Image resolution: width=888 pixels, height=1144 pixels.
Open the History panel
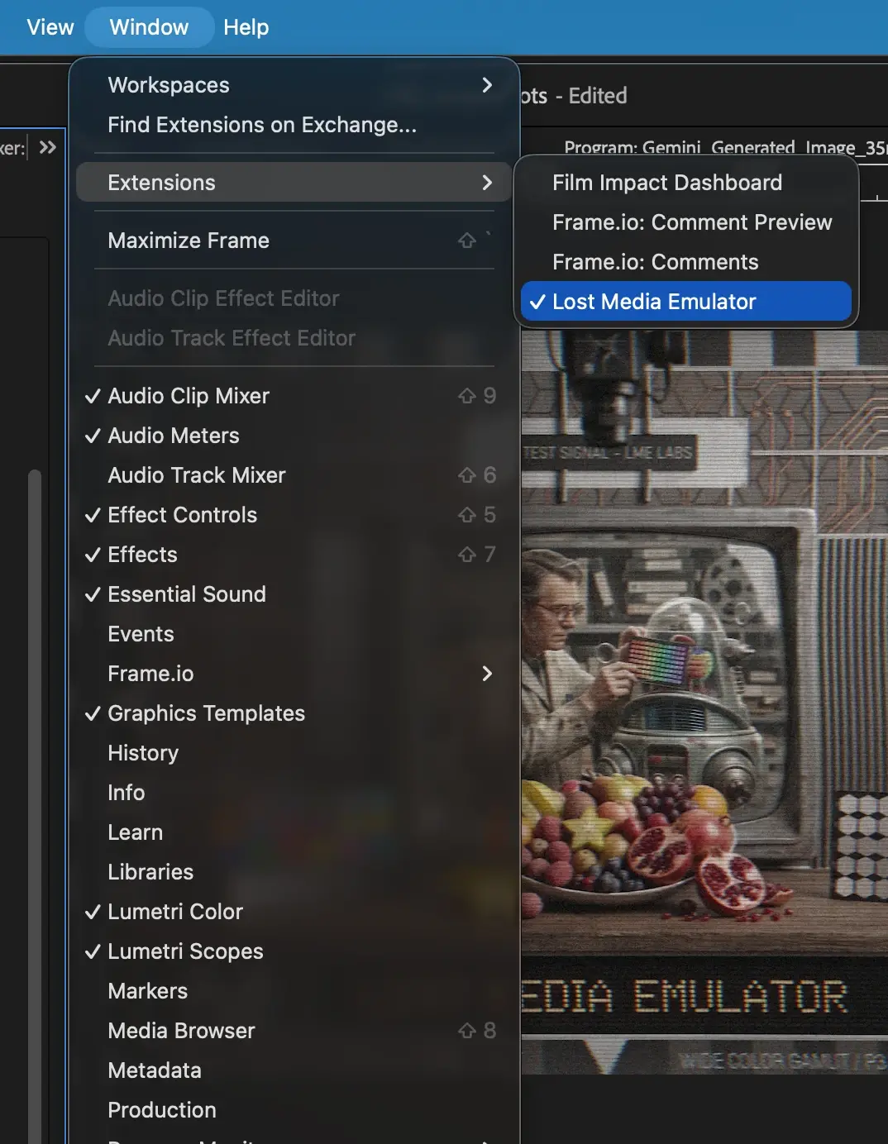point(294,753)
